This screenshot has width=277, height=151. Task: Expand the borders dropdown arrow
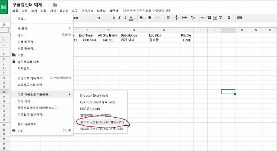point(153,18)
